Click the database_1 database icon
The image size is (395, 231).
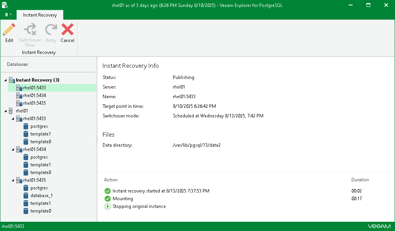coord(26,196)
